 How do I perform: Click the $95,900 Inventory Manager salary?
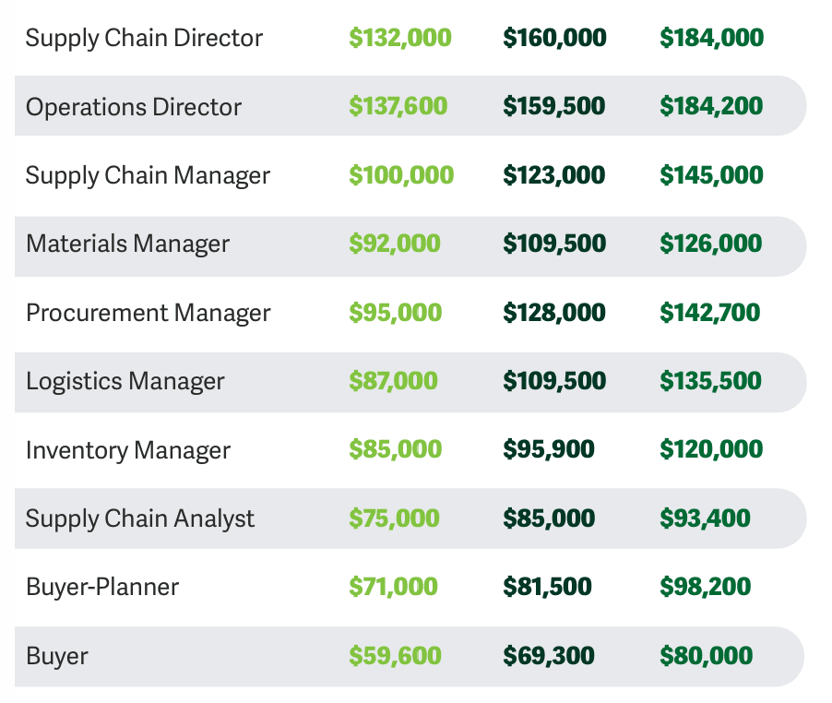point(549,449)
